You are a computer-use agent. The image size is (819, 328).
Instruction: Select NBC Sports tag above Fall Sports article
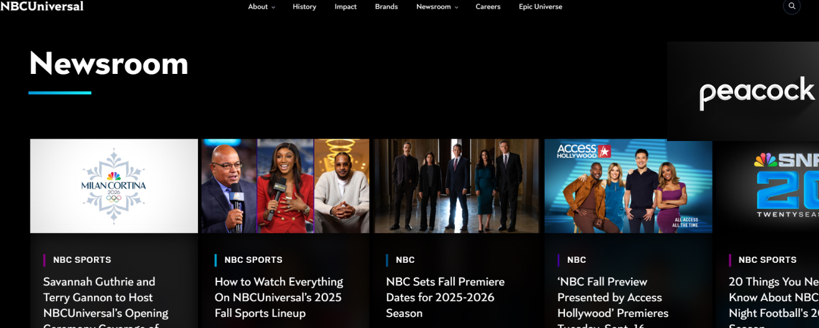(x=253, y=260)
